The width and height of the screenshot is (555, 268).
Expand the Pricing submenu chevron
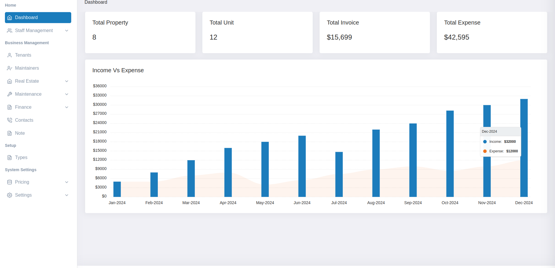(67, 182)
